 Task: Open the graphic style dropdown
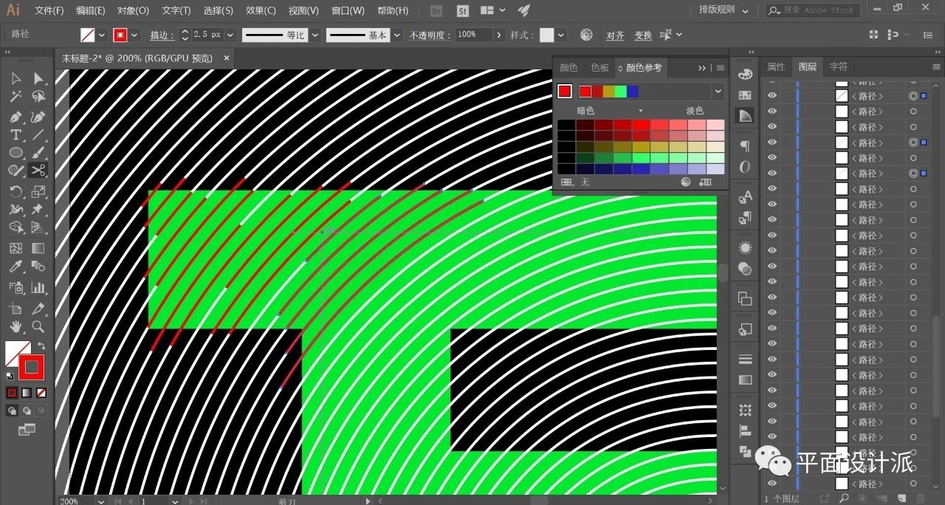(x=561, y=35)
